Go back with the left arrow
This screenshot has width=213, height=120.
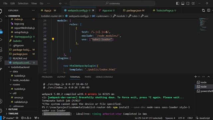(x=61, y=3)
